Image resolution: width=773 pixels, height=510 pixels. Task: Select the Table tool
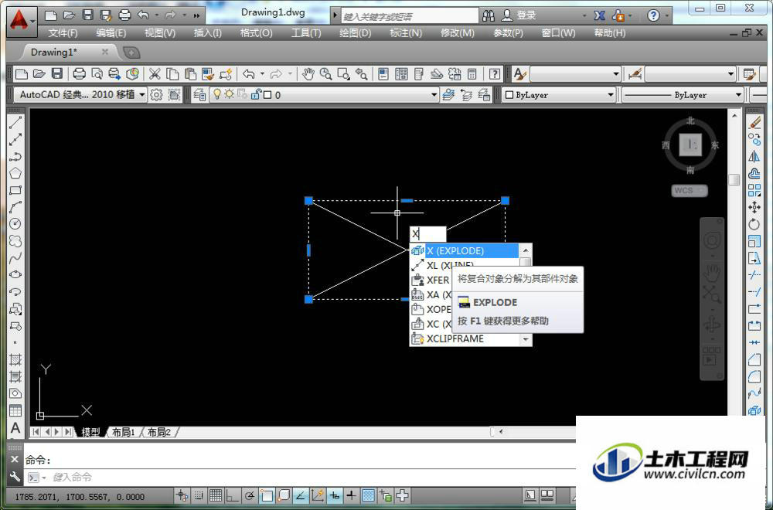15,410
